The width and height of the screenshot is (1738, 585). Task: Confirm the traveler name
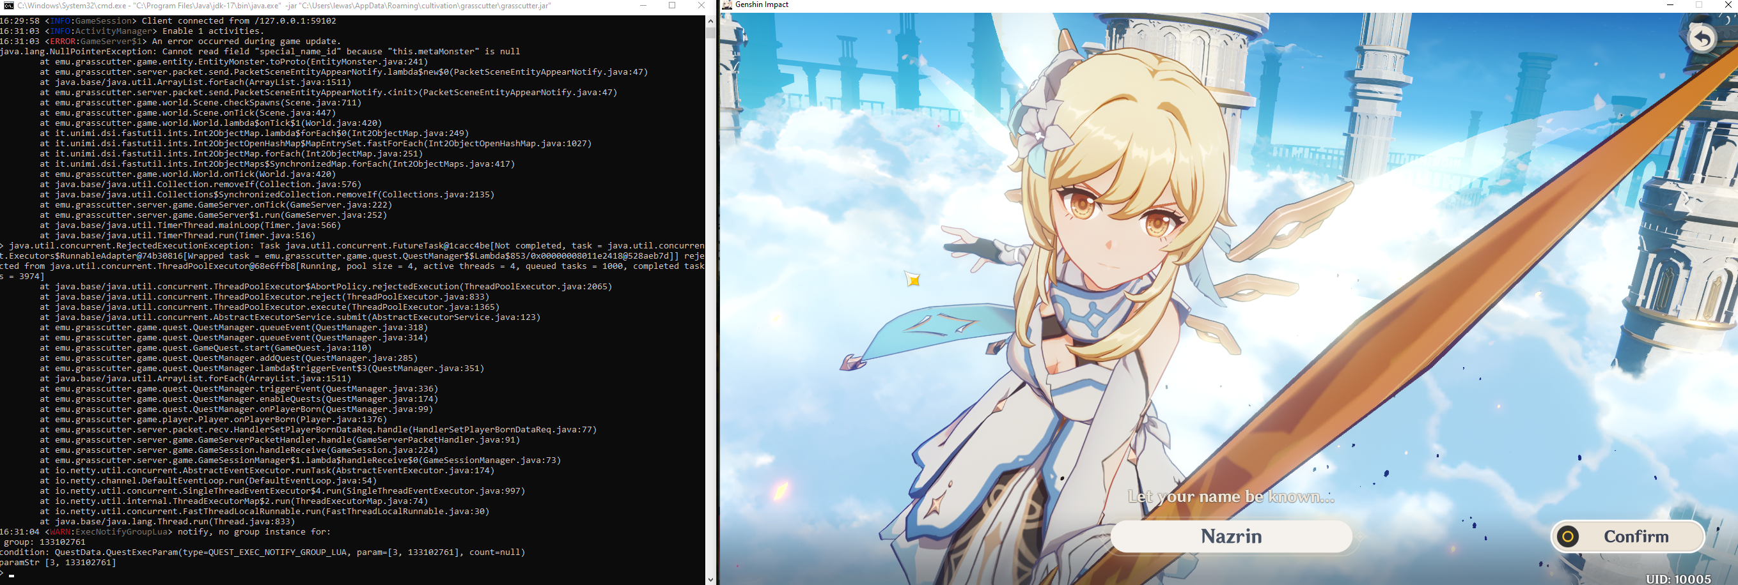point(1627,536)
